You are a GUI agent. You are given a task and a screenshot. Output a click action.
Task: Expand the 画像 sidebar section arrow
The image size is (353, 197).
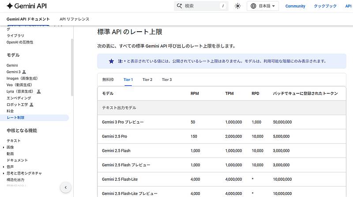tap(4, 147)
